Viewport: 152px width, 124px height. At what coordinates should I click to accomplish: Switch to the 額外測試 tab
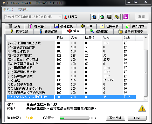pyautogui.click(x=135, y=26)
